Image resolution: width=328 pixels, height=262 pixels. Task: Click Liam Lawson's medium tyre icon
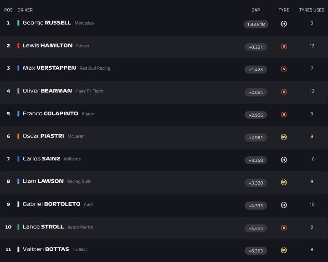coord(284,182)
